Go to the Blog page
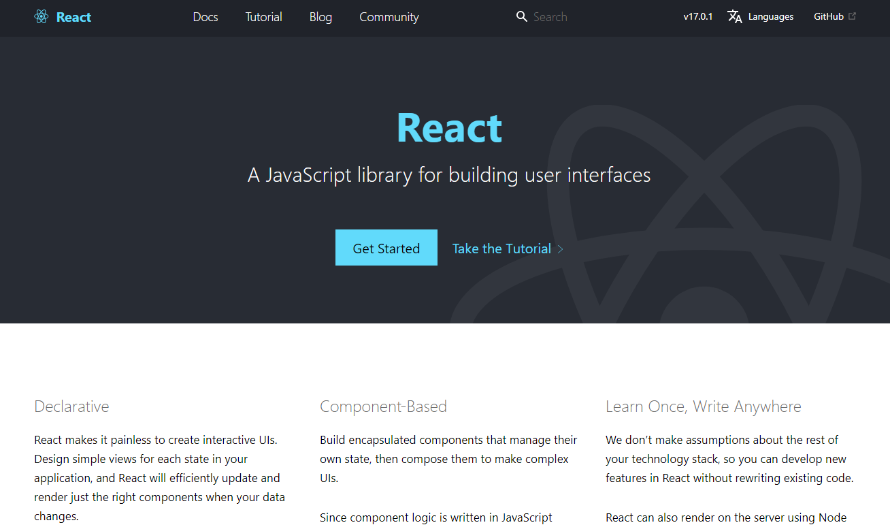This screenshot has width=890, height=527. tap(320, 17)
